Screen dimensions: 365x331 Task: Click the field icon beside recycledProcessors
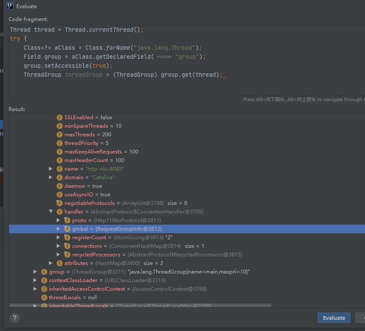click(x=67, y=255)
